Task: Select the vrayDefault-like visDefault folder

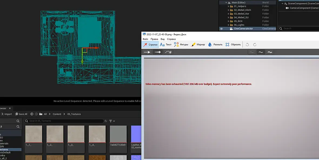Action: (x=5, y=152)
